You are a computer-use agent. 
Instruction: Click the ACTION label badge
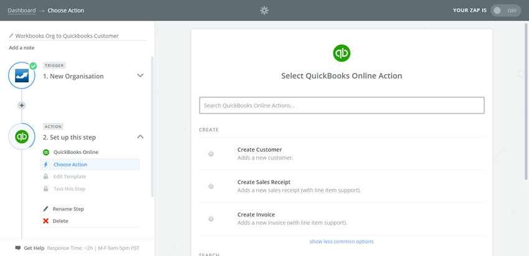53,126
